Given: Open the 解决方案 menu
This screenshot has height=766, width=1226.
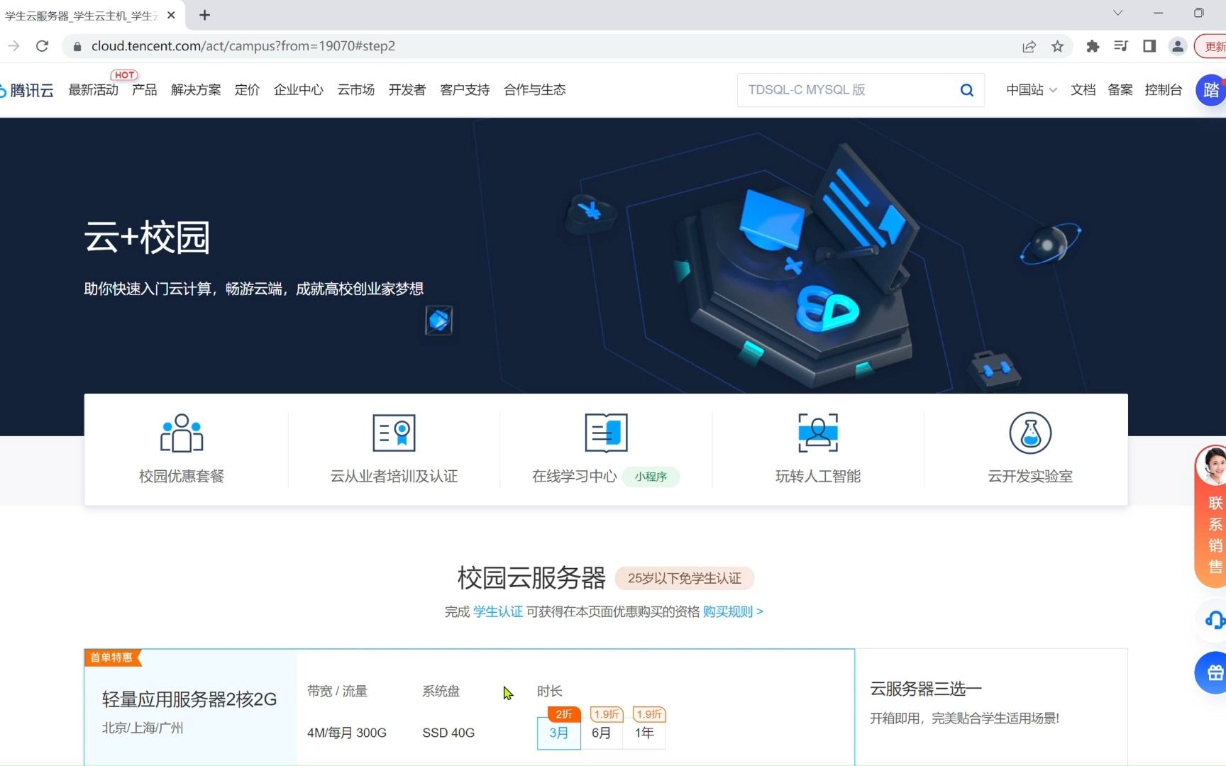Looking at the screenshot, I should pos(196,89).
